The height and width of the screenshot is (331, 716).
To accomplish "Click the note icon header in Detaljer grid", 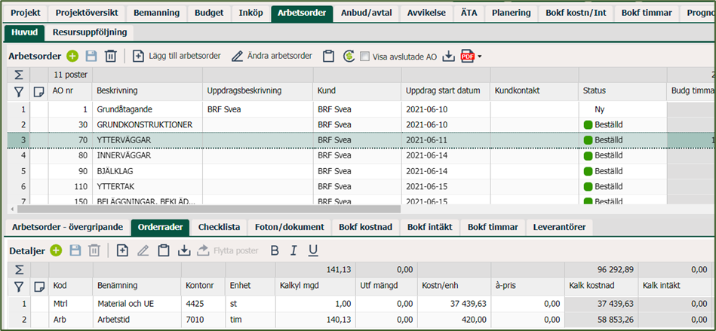I will coord(39,287).
